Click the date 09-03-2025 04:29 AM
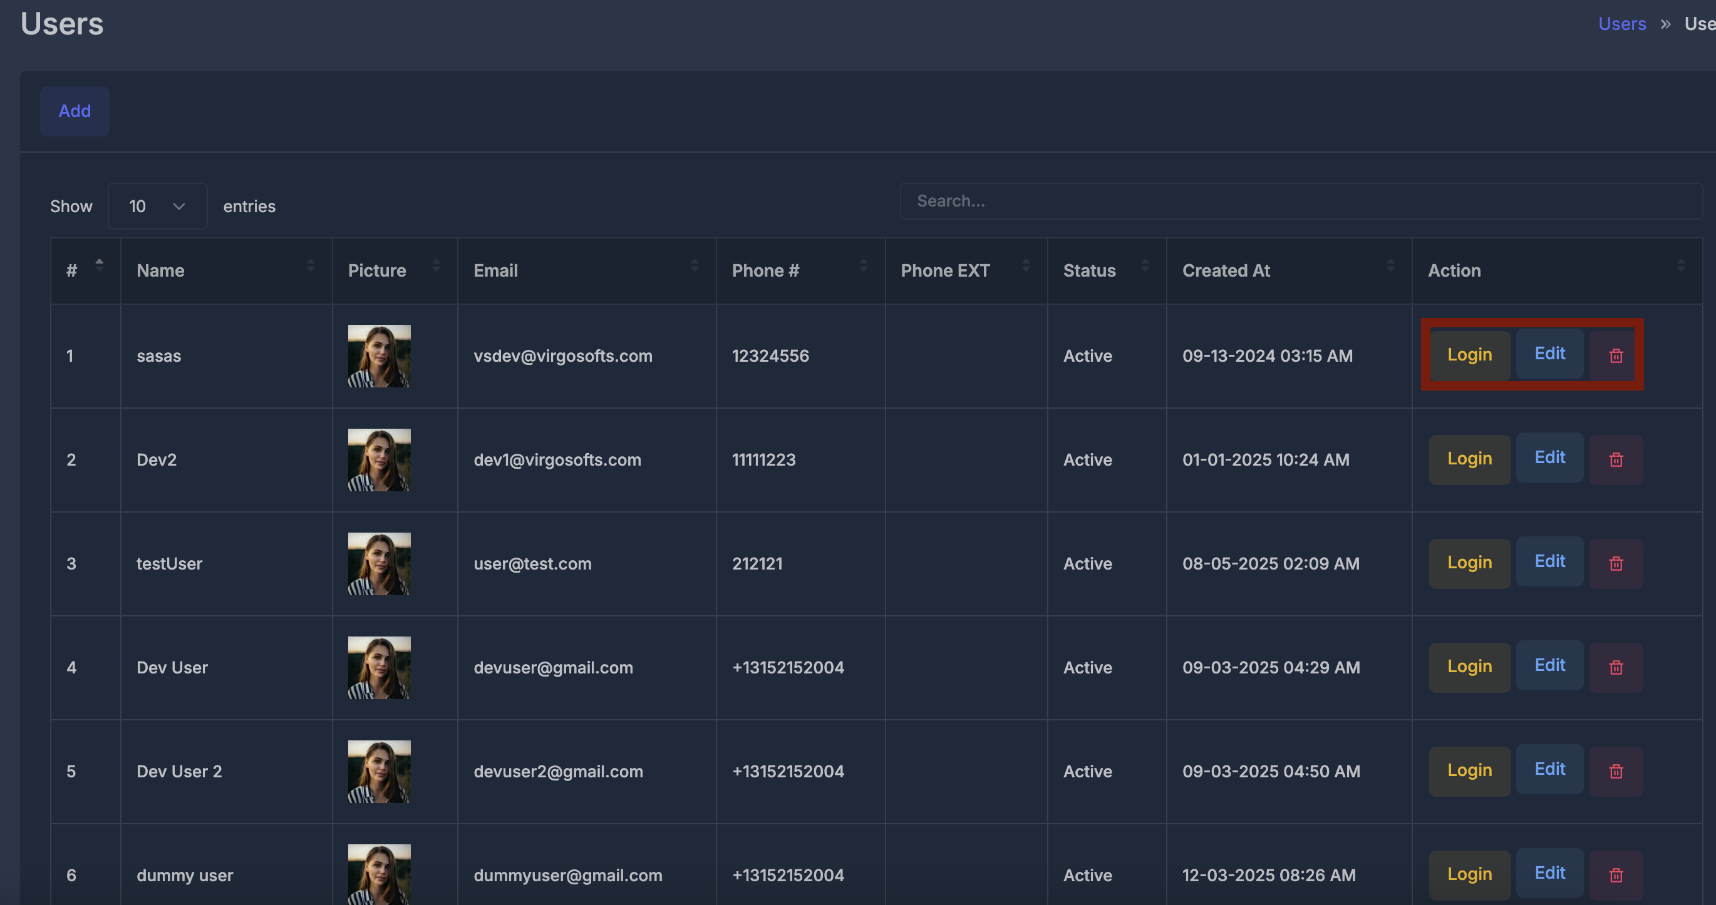1716x905 pixels. click(x=1271, y=668)
